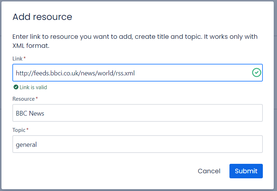
Task: Click the required asterisk beside Resource
Action: pyautogui.click(x=37, y=99)
